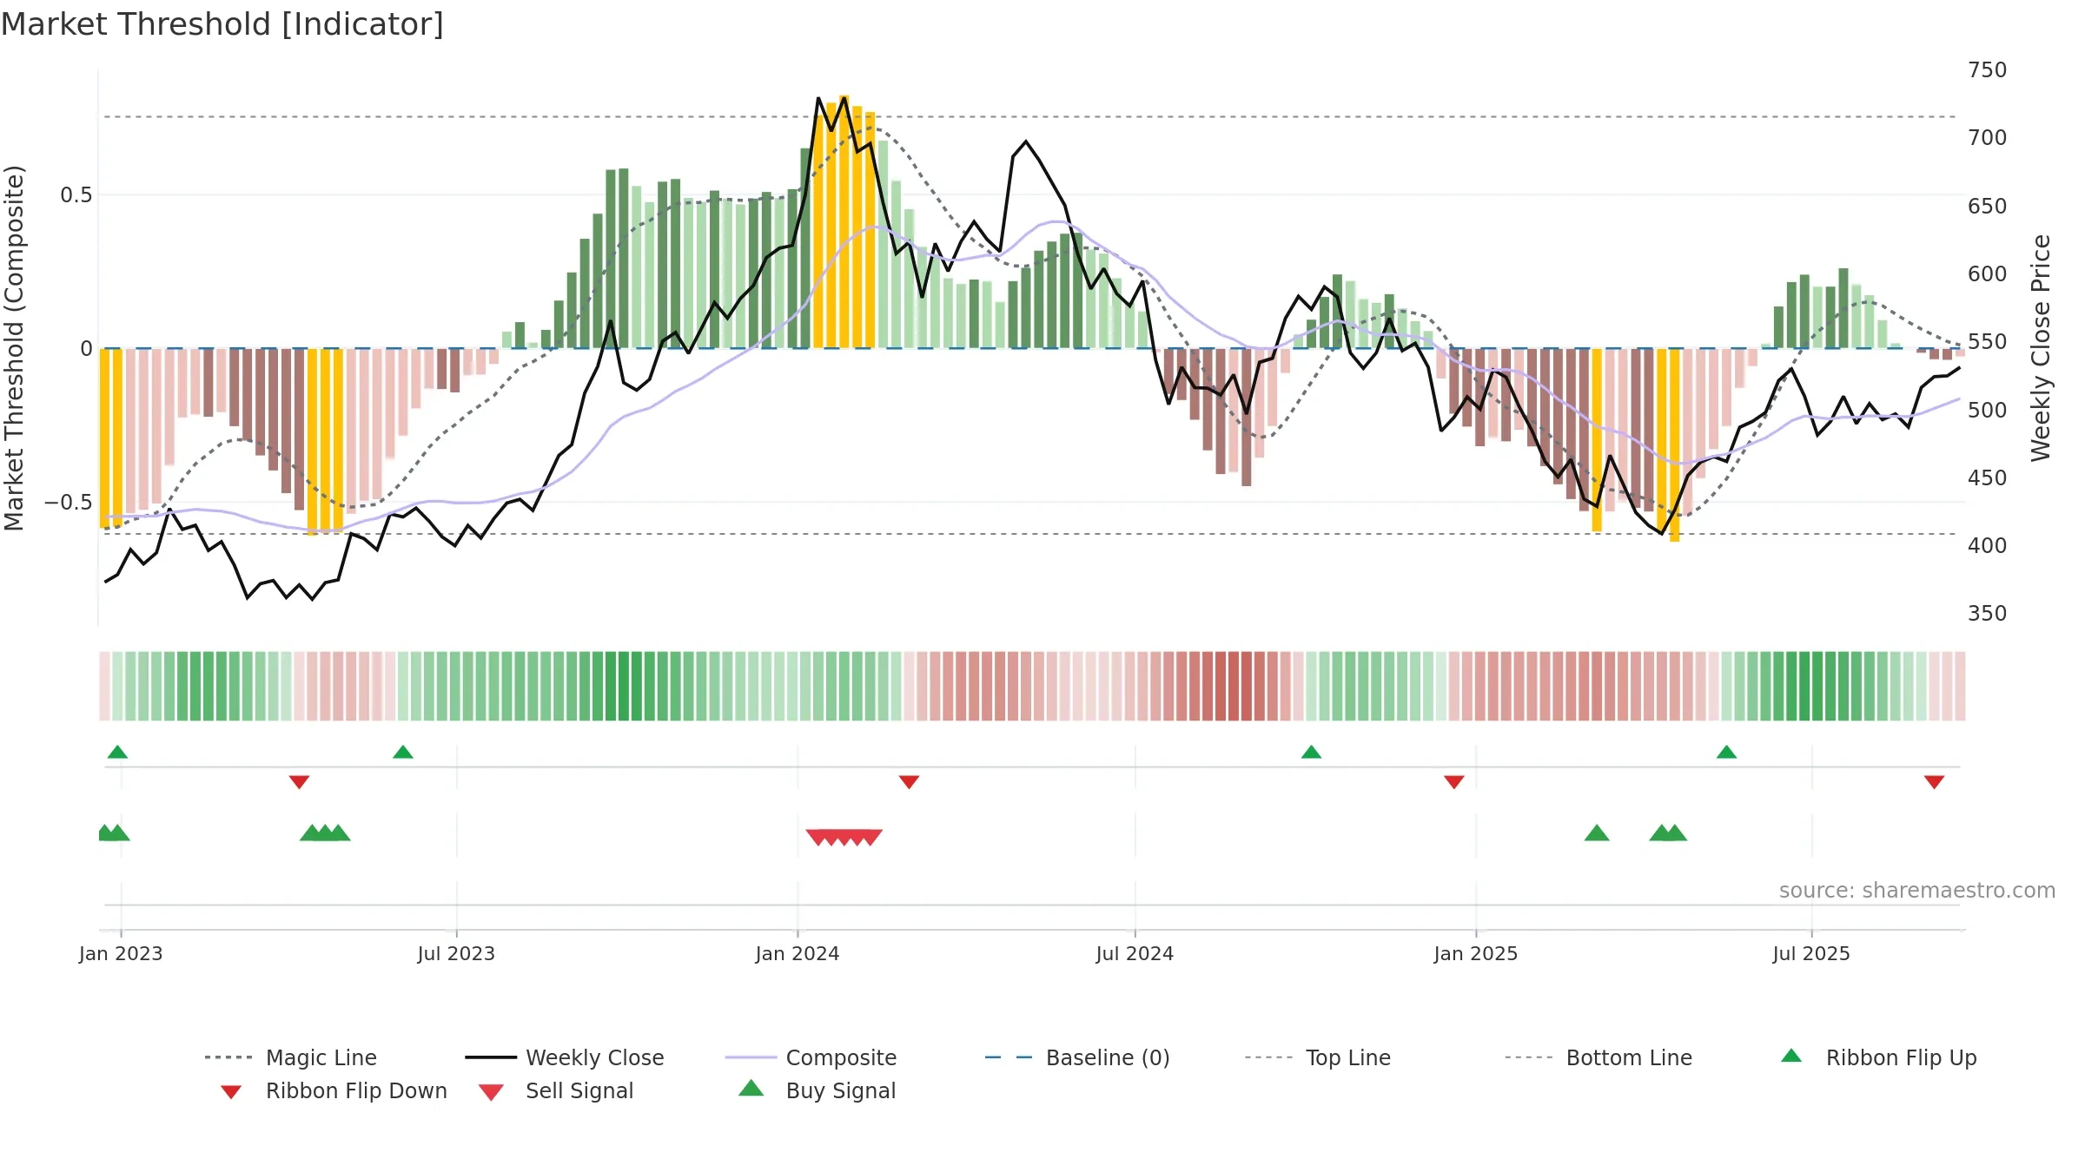Click the 750 price axis label

pos(1988,70)
